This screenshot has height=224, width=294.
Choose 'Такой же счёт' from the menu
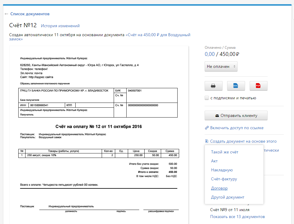pyautogui.click(x=225, y=152)
